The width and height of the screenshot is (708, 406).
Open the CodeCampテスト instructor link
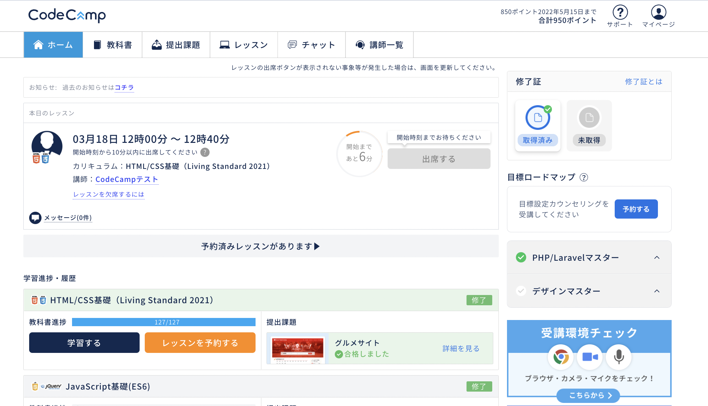point(127,179)
